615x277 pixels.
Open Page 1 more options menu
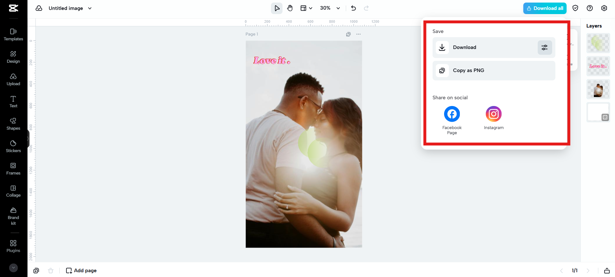pyautogui.click(x=358, y=34)
